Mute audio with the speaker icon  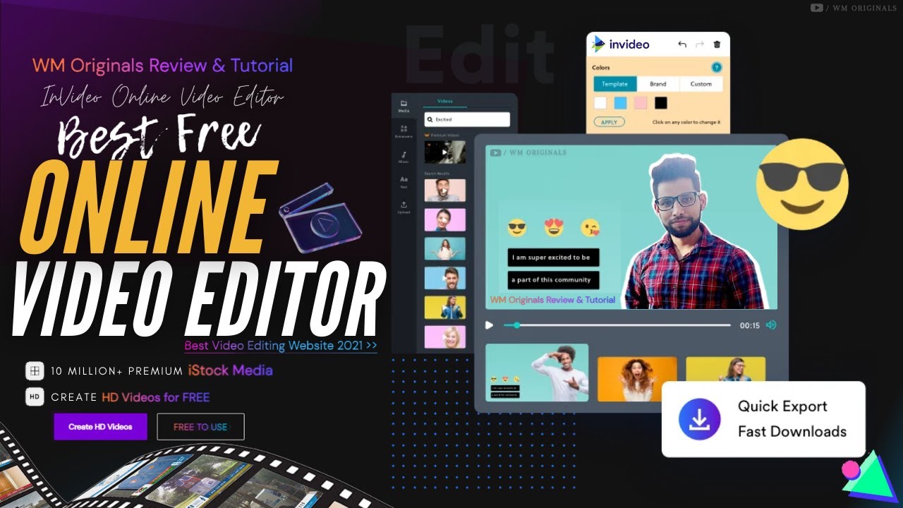[771, 325]
